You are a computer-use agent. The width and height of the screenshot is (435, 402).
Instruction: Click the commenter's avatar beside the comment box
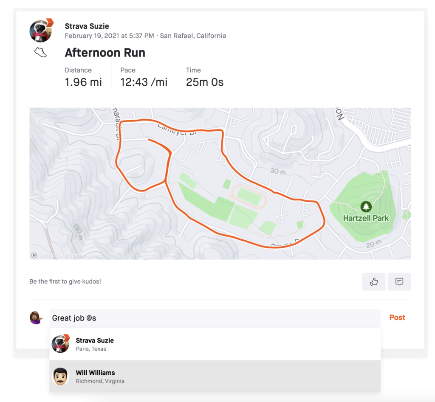36,318
